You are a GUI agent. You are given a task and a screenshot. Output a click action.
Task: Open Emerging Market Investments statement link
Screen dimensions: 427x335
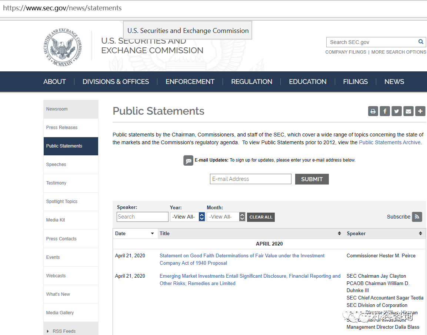[x=250, y=280]
